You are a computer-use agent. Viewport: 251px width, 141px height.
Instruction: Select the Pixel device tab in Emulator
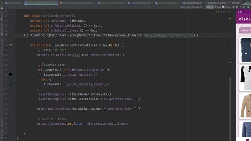(x=247, y=3)
